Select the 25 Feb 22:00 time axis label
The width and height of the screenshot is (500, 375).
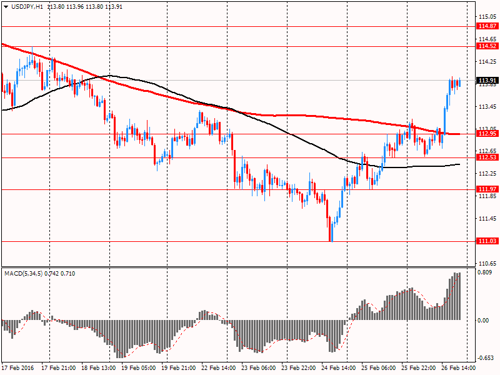click(418, 367)
